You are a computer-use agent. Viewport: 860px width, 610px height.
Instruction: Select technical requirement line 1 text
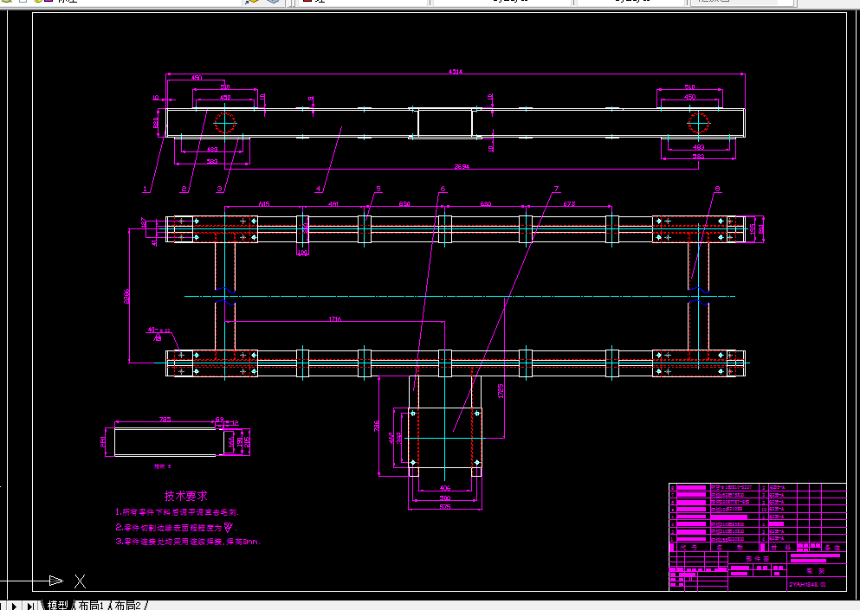pos(178,512)
